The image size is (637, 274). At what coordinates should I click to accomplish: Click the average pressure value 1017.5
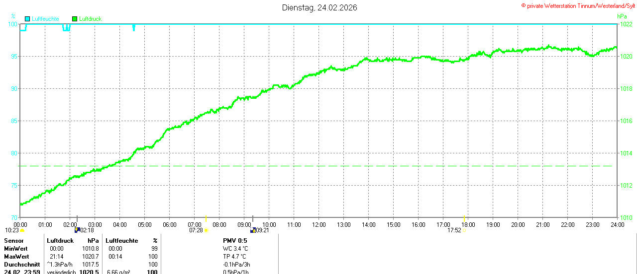point(91,265)
